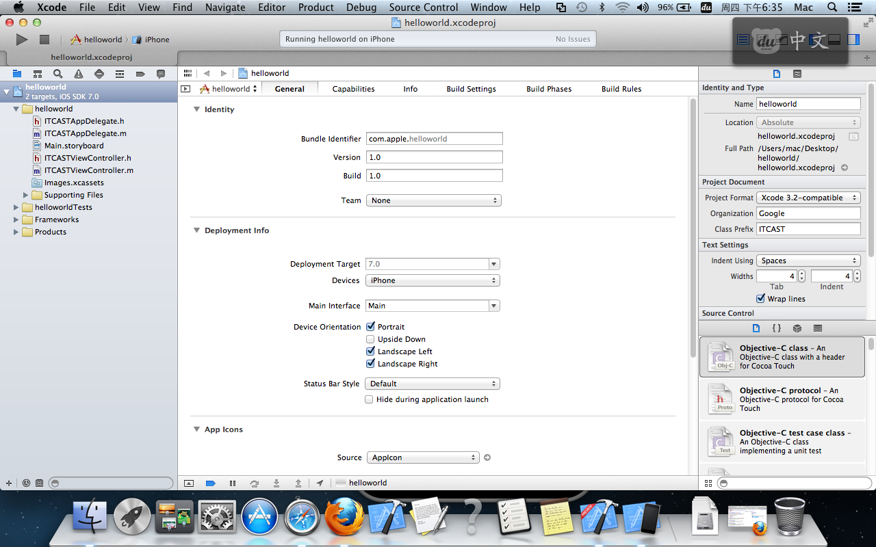The height and width of the screenshot is (547, 876).
Task: Toggle breakpoints in the debug bar
Action: tap(211, 483)
